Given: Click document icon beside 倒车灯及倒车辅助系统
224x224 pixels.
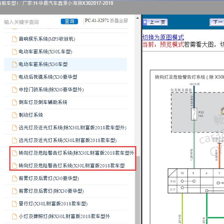Looking at the screenshot, I should point(15,102).
